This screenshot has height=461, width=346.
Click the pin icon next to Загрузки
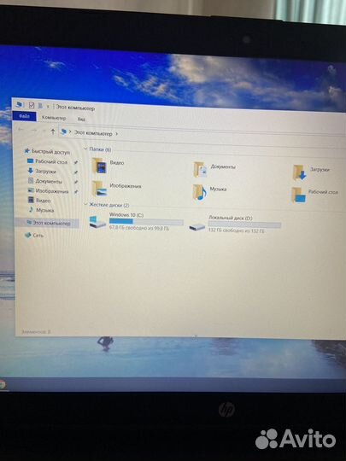pos(76,172)
